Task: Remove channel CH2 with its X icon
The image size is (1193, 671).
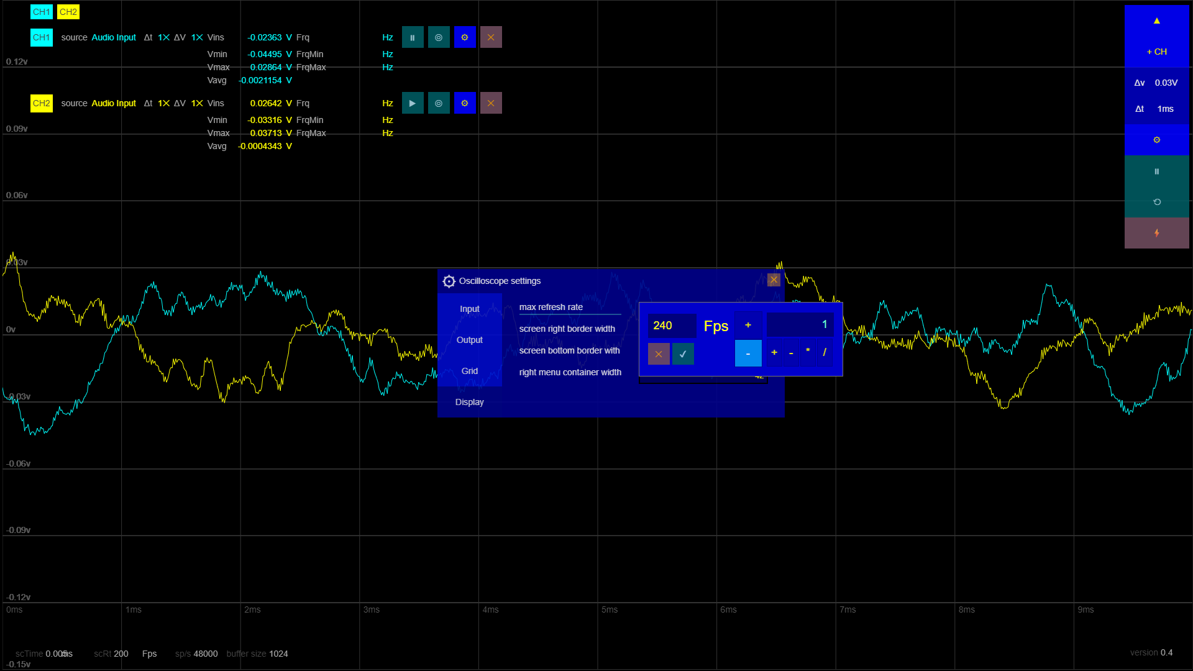Action: [491, 103]
